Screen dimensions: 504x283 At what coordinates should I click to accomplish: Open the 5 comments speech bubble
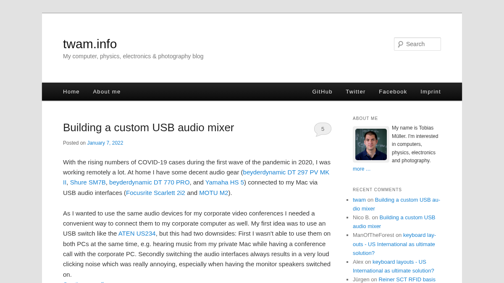[x=323, y=129]
